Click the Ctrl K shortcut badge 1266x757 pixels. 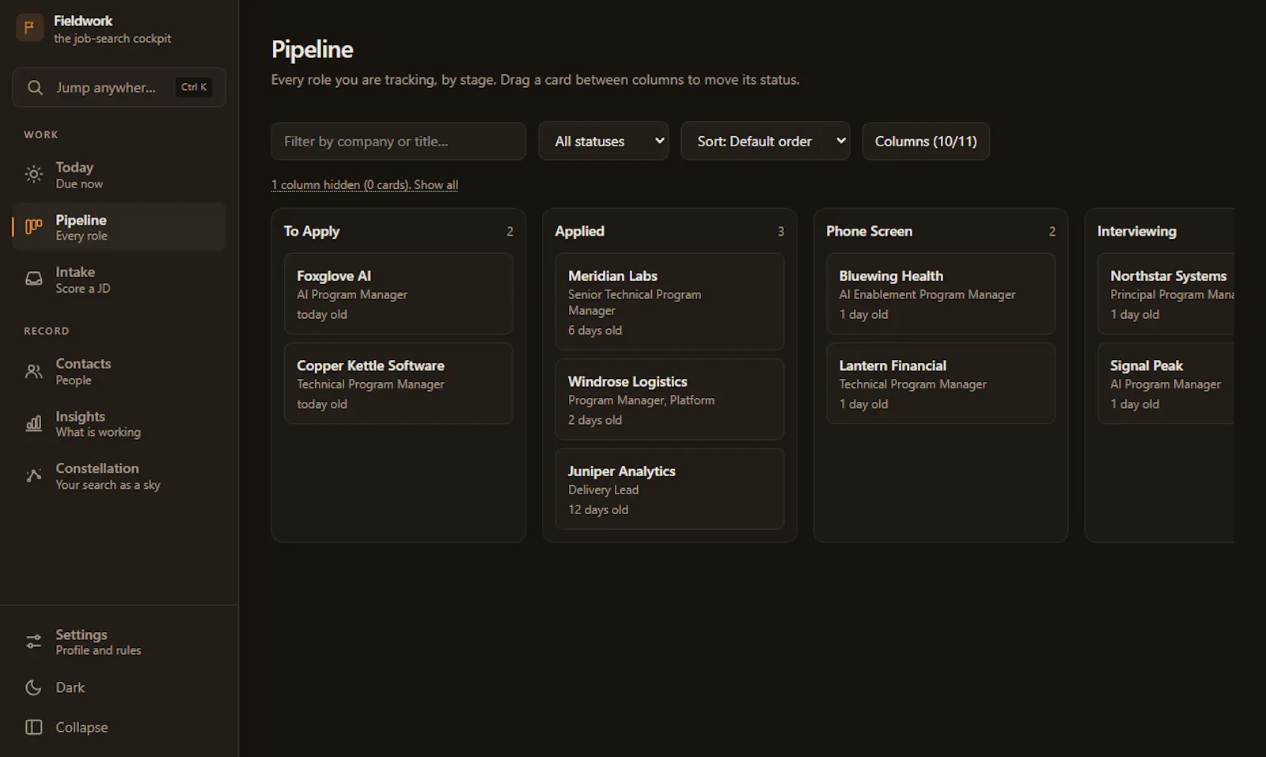coord(194,87)
